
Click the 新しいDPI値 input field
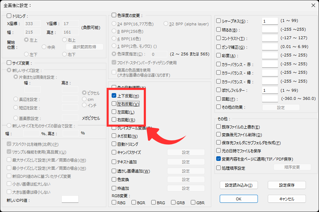[x=70, y=199]
